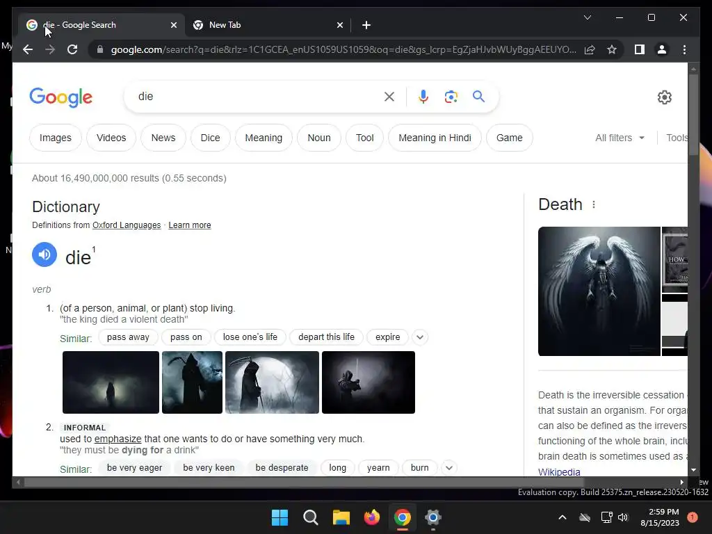This screenshot has width=712, height=534.
Task: Click the 'pass away' synonym chip
Action: coord(128,337)
